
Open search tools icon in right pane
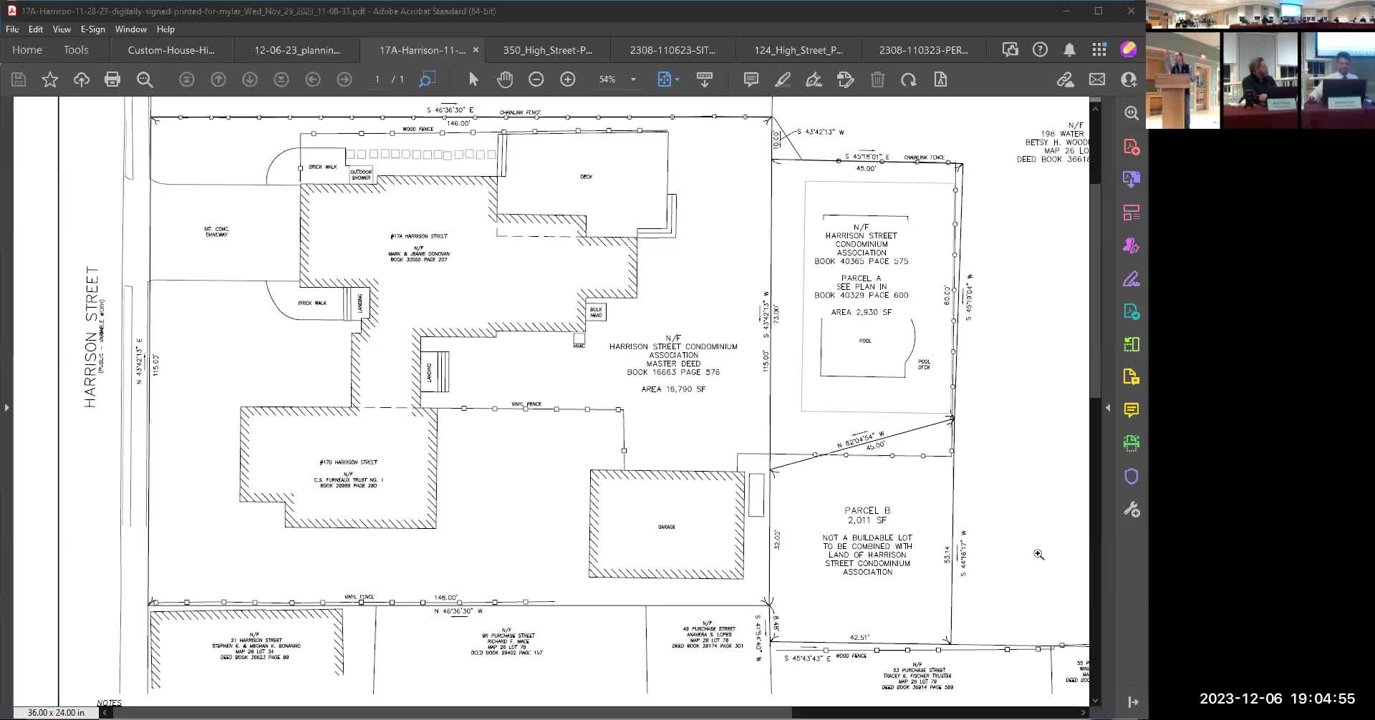click(x=1132, y=113)
